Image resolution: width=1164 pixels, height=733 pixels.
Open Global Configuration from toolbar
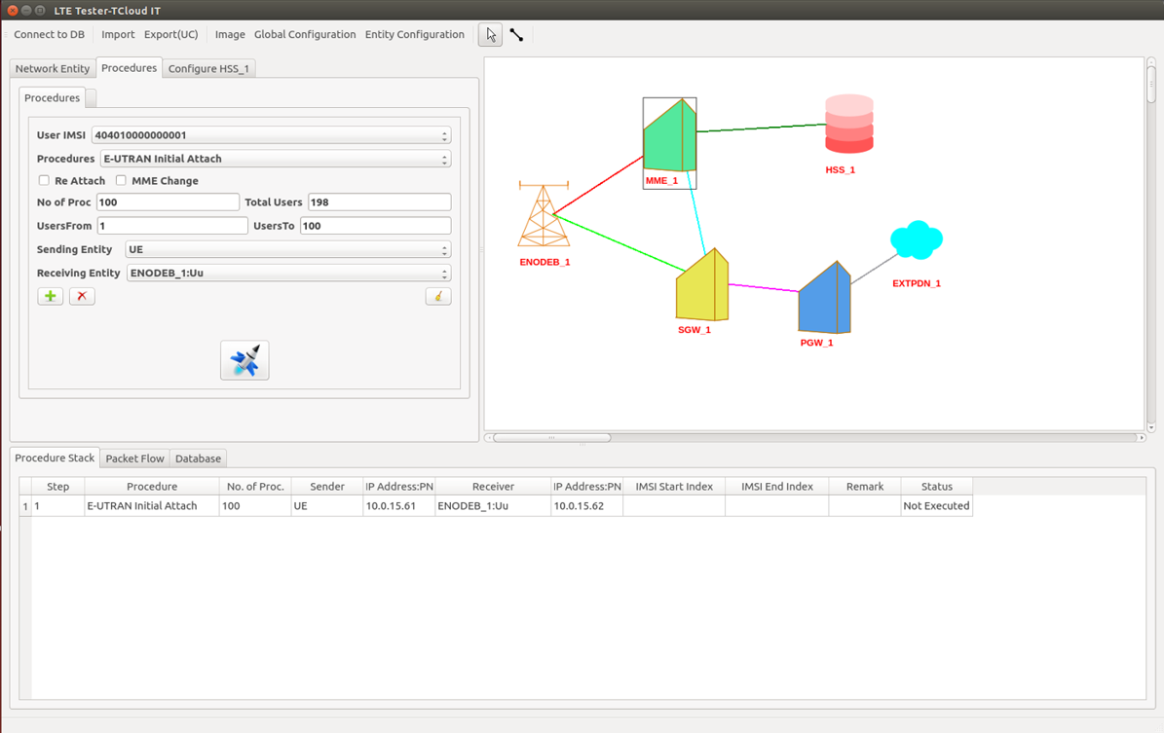pos(305,35)
